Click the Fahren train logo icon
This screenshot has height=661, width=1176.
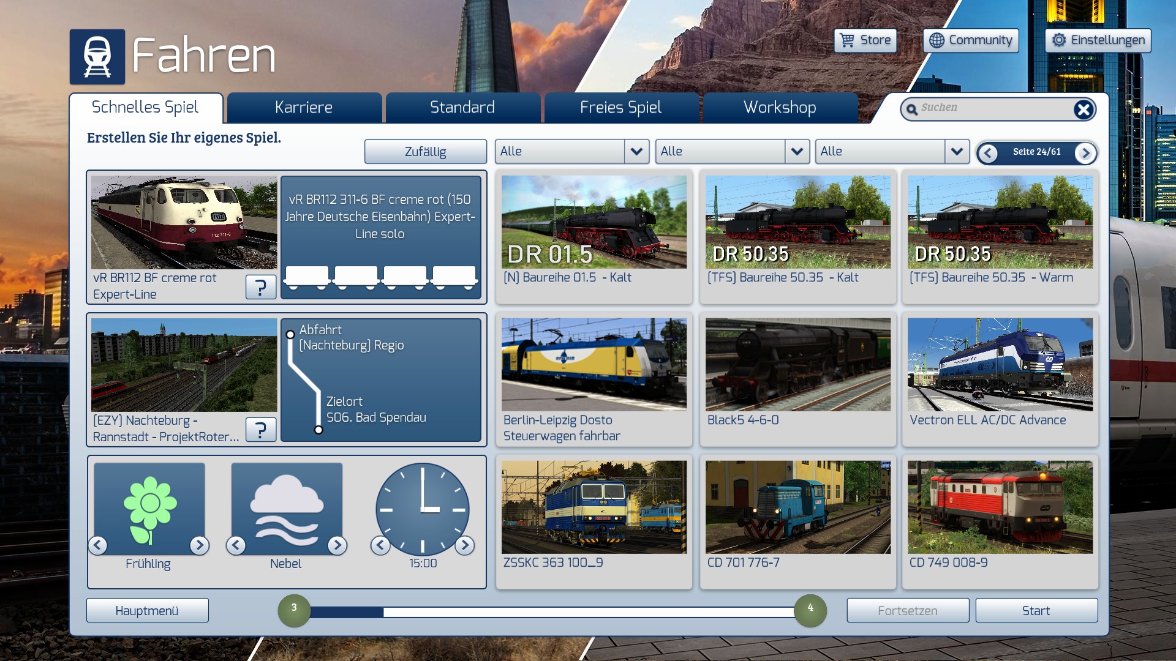pyautogui.click(x=97, y=57)
